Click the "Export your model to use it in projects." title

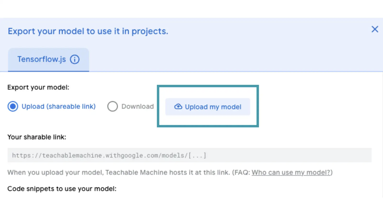click(88, 31)
